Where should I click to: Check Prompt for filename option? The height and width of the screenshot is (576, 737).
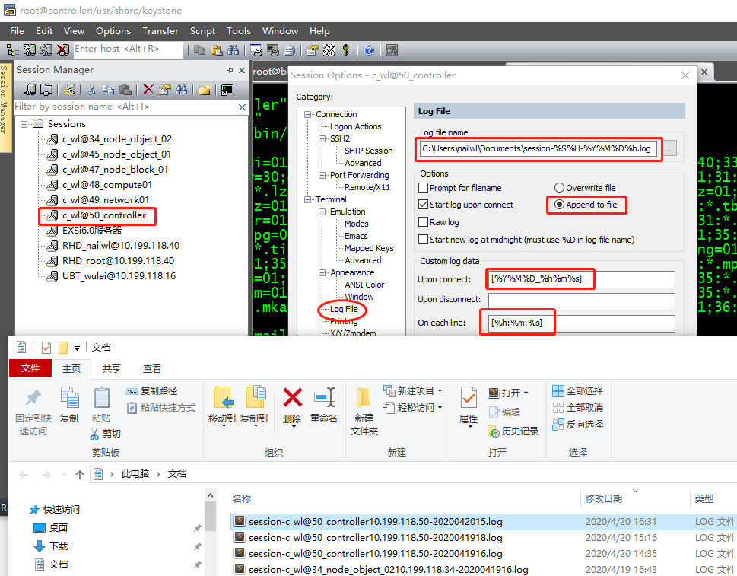pyautogui.click(x=423, y=188)
